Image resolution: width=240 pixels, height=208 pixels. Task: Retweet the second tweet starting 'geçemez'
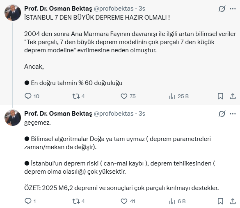pos(78,201)
